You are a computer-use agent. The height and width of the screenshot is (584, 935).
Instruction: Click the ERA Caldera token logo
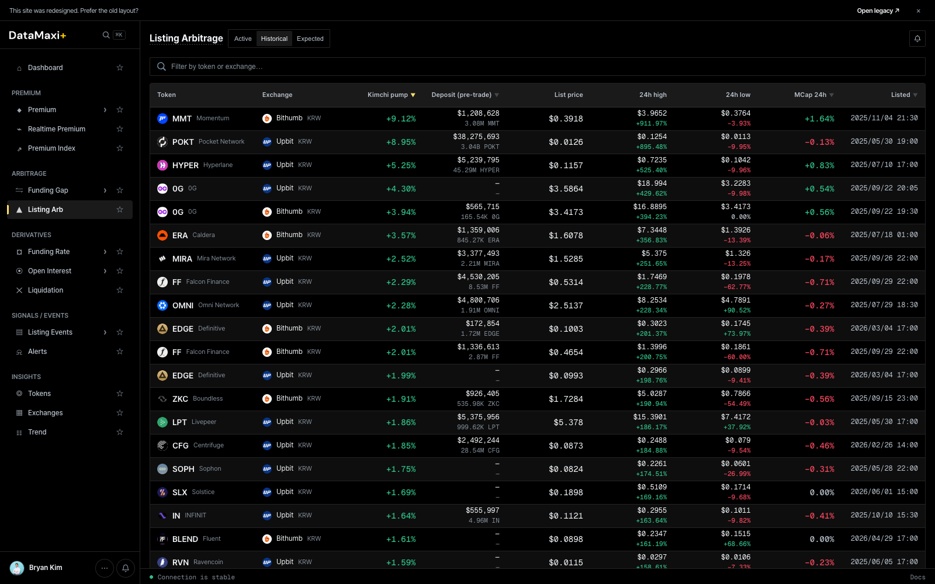pos(162,235)
